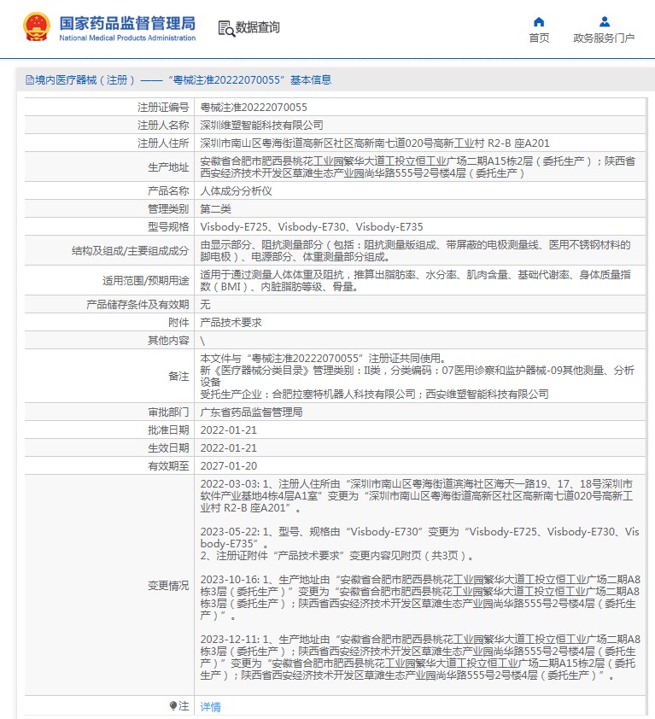This screenshot has width=655, height=719.
Task: Click 国家药品监督管理局 site title
Action: (127, 23)
